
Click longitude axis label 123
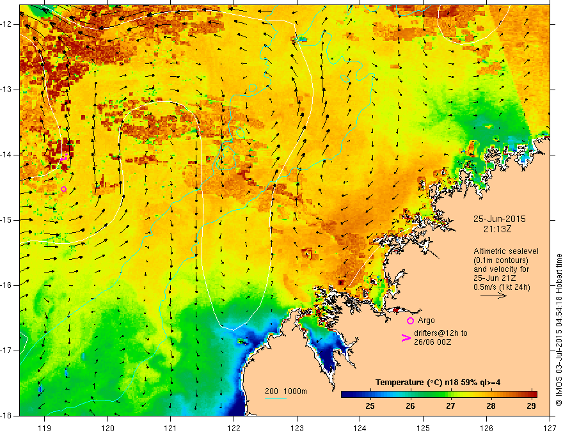click(297, 429)
